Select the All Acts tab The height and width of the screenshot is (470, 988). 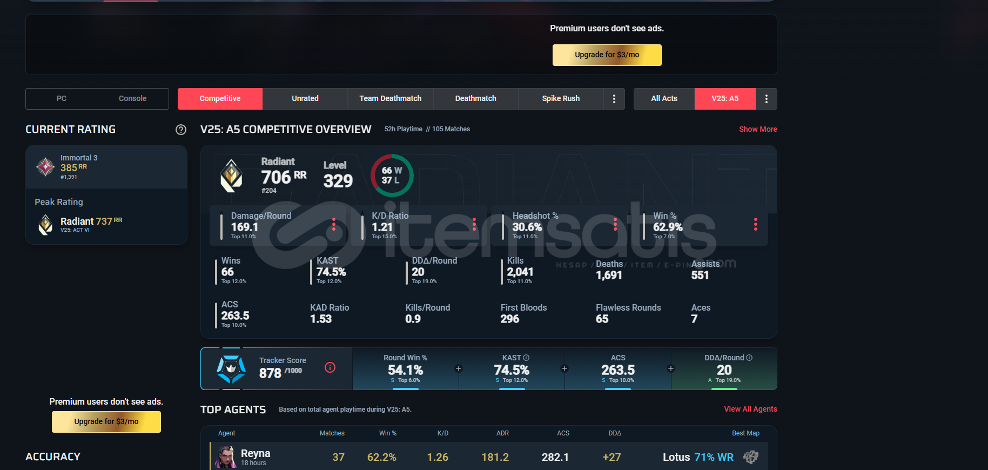point(664,99)
